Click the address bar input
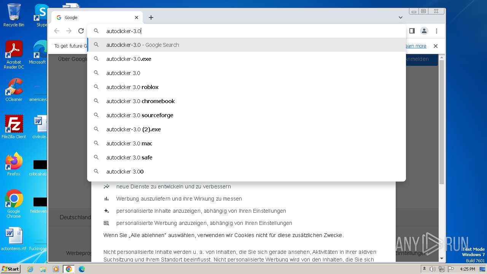 (x=247, y=31)
